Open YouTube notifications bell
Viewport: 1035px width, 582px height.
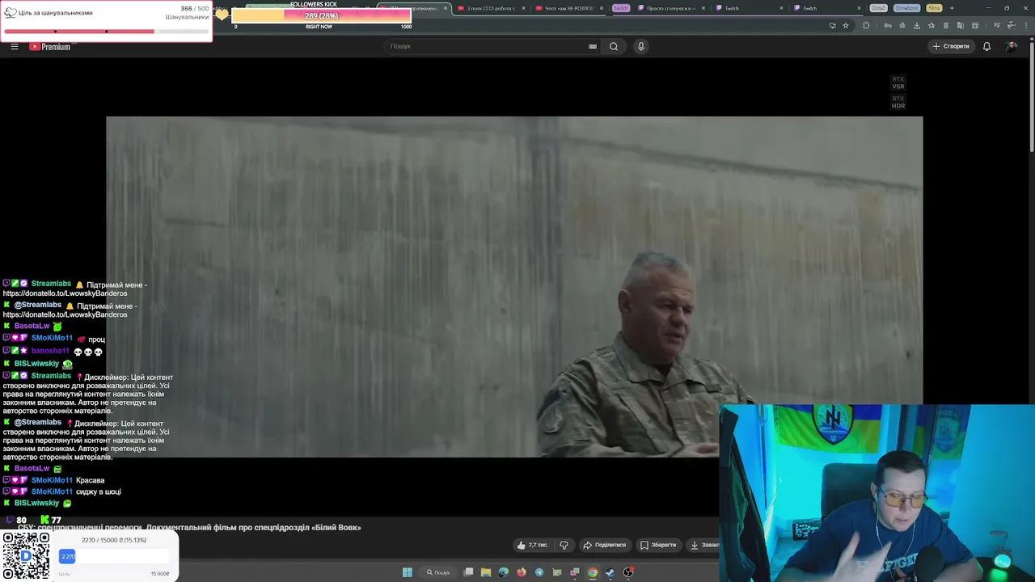[986, 46]
